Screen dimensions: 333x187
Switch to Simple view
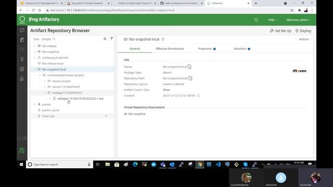46,39
